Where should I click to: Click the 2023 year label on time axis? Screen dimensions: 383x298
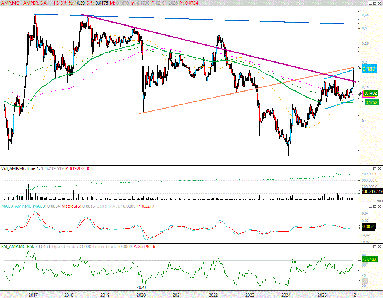(x=250, y=295)
